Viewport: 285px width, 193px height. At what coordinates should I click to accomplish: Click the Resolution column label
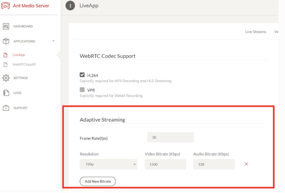[x=89, y=154]
